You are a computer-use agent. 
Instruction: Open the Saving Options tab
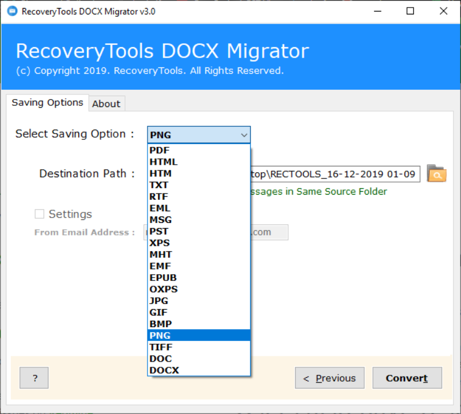(47, 102)
